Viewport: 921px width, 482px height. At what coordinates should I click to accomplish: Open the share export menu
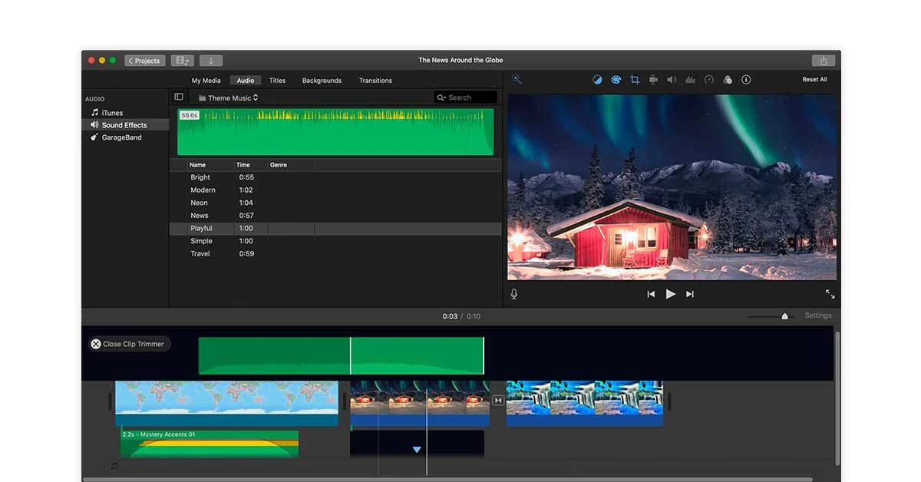tap(823, 61)
